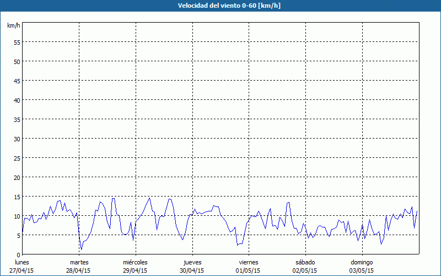This screenshot has height=276, width=441.
Task: Select the date 03/05/15 on the x-axis
Action: point(361,270)
